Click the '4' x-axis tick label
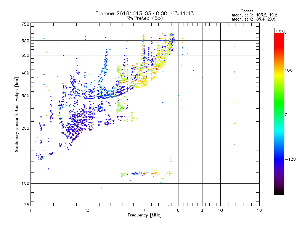The width and height of the screenshot is (305, 229). [145, 210]
